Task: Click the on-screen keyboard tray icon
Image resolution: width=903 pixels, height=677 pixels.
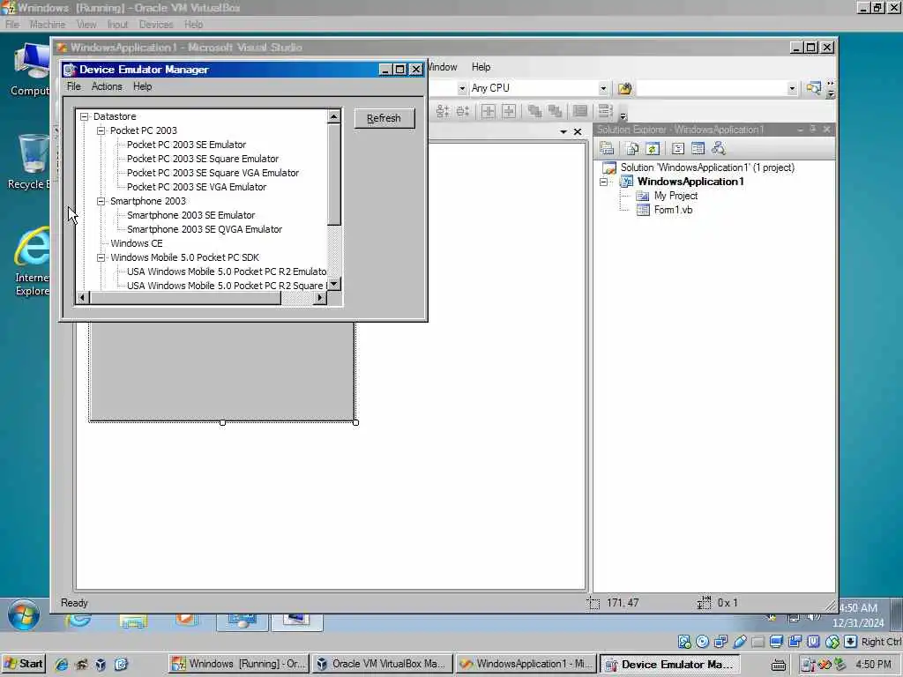Action: [x=779, y=665]
